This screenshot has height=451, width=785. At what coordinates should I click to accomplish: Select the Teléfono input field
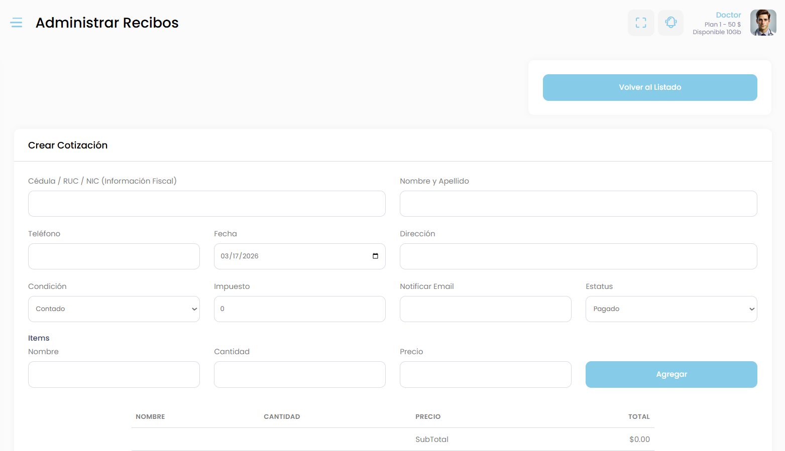pos(114,256)
